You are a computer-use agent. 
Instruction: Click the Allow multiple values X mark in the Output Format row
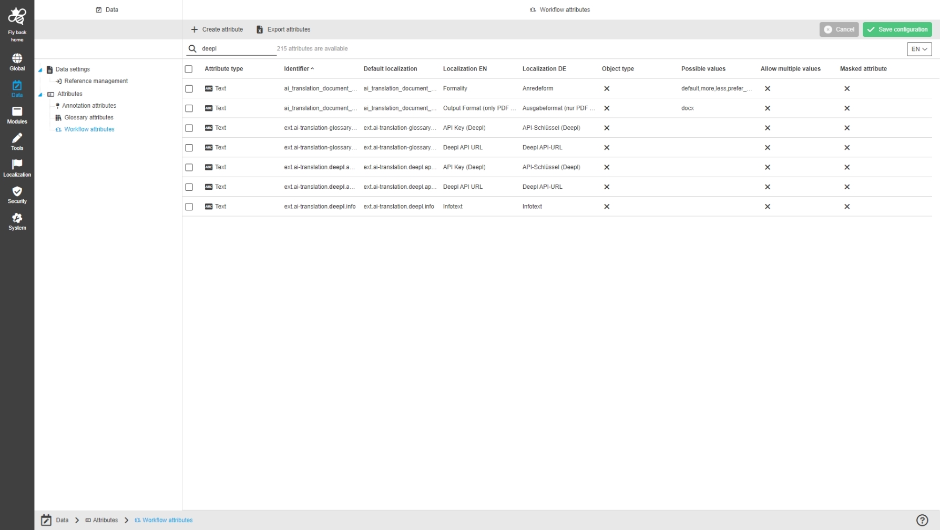[768, 108]
